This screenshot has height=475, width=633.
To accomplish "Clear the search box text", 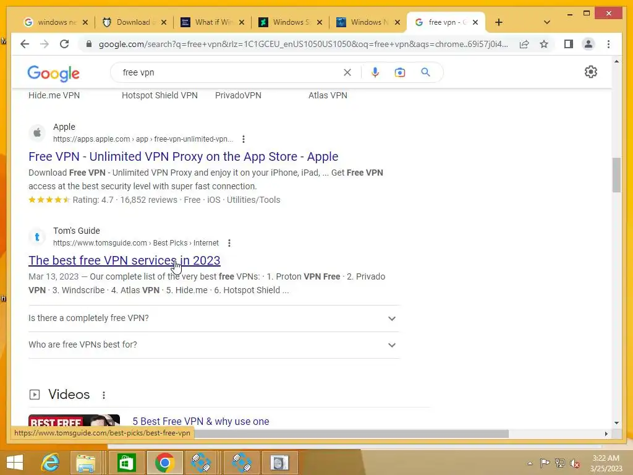I will [x=347, y=72].
